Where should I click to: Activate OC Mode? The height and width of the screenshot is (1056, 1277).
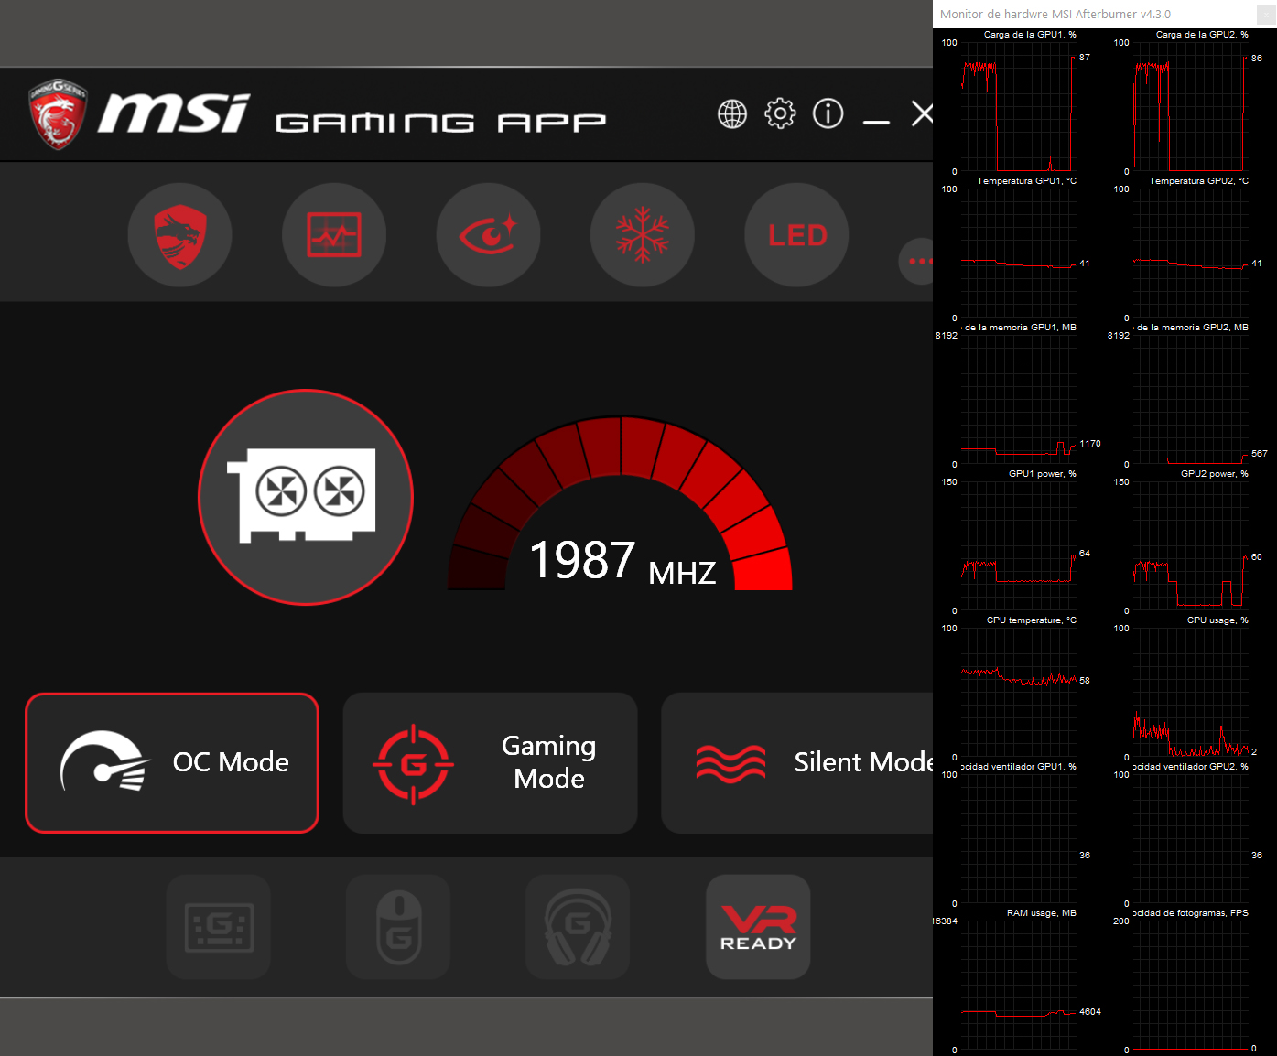click(172, 763)
